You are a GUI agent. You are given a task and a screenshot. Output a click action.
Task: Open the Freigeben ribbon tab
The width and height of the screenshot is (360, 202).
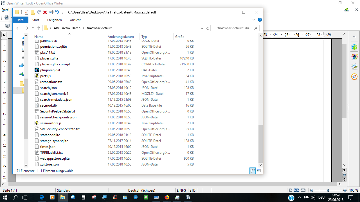tap(54, 20)
